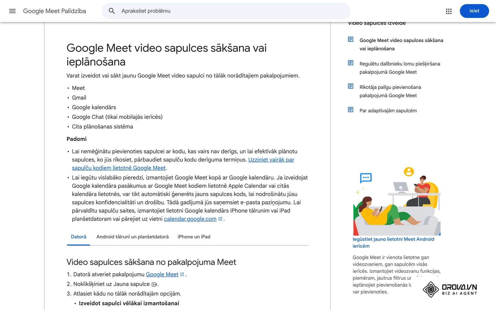Go to Google Meet Palīdzība home title

(x=55, y=11)
